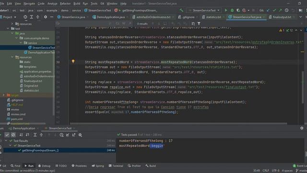Toggle regex option in find bar

point(130,24)
